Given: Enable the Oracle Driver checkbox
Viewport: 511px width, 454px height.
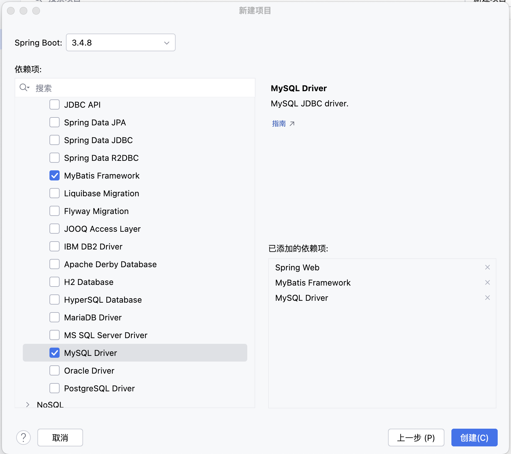Looking at the screenshot, I should tap(55, 370).
